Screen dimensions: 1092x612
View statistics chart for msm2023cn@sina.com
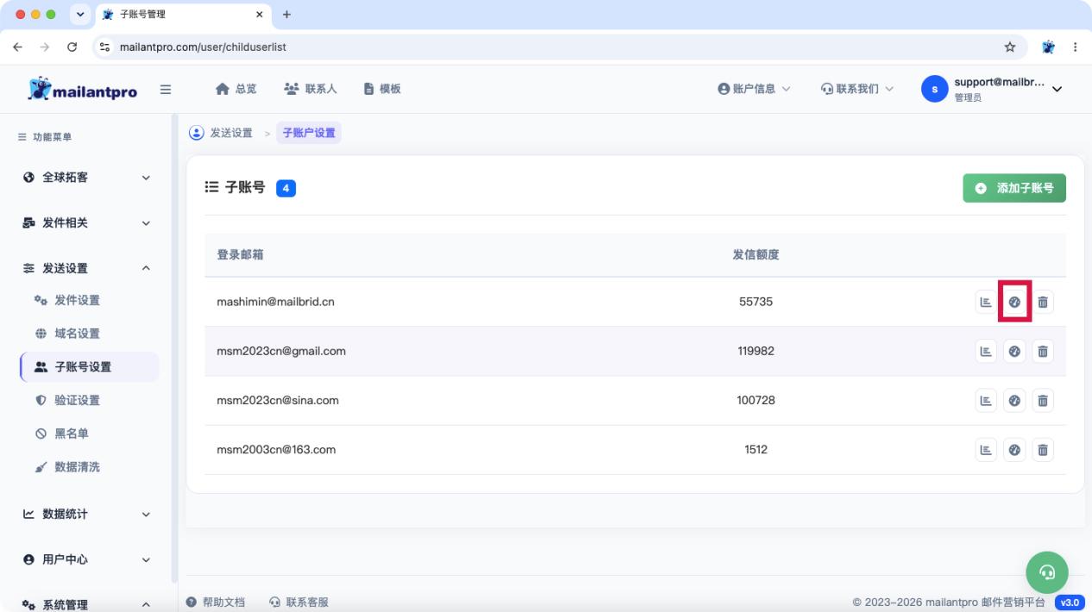pos(986,400)
